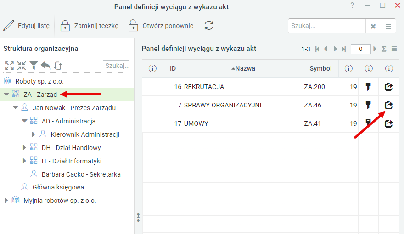Select ZA - Zarząd tree item
The width and height of the screenshot is (404, 234).
click(40, 95)
